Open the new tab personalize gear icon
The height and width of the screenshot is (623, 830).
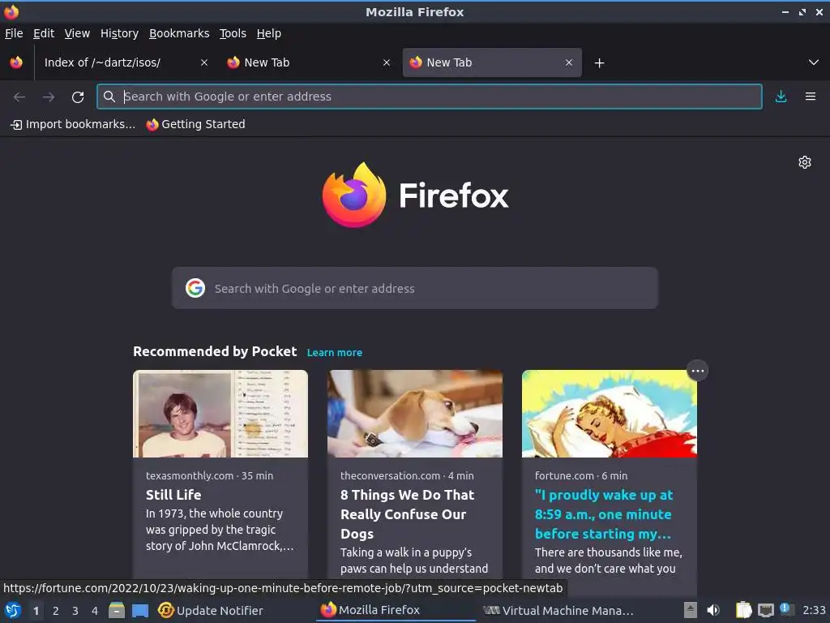805,162
